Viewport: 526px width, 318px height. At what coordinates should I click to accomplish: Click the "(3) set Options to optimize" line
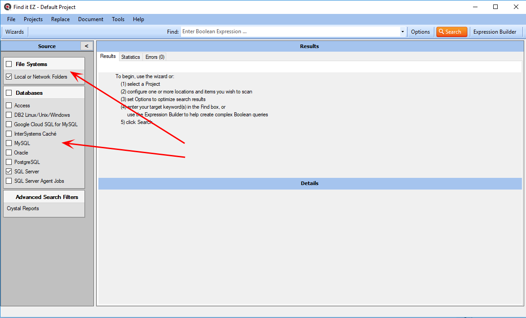point(163,99)
